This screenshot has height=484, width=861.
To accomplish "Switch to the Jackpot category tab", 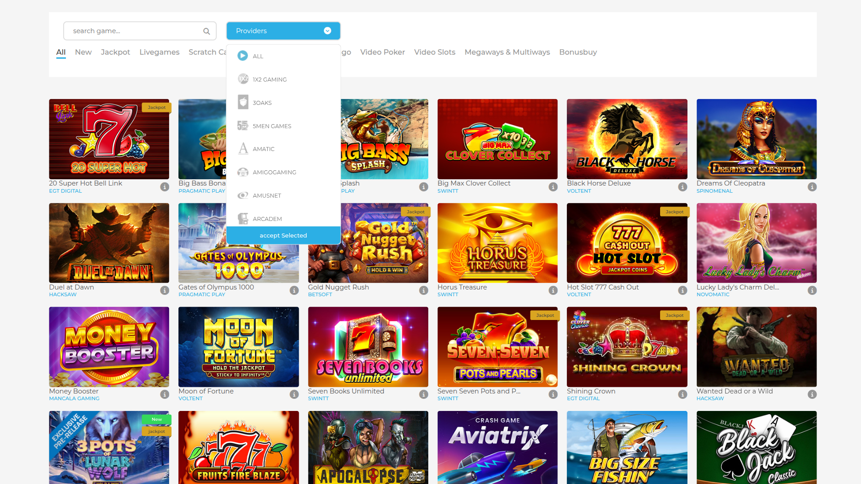I will point(115,52).
